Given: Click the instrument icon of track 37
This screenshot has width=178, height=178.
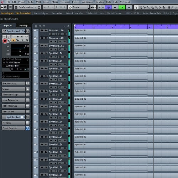Looking at the screenshot, I should tap(35, 91).
